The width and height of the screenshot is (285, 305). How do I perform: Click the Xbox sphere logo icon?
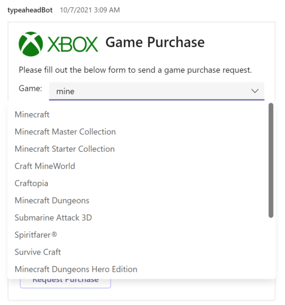tap(31, 44)
